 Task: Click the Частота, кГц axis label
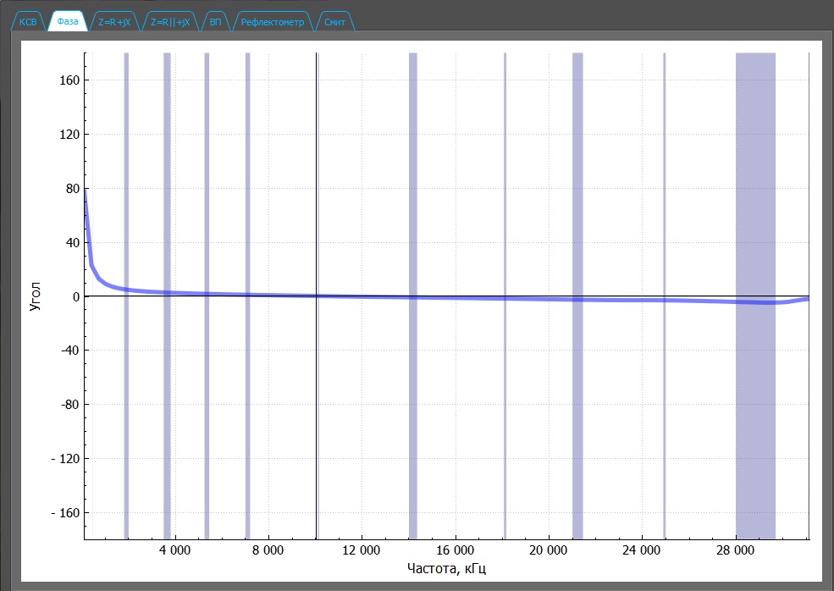446,567
